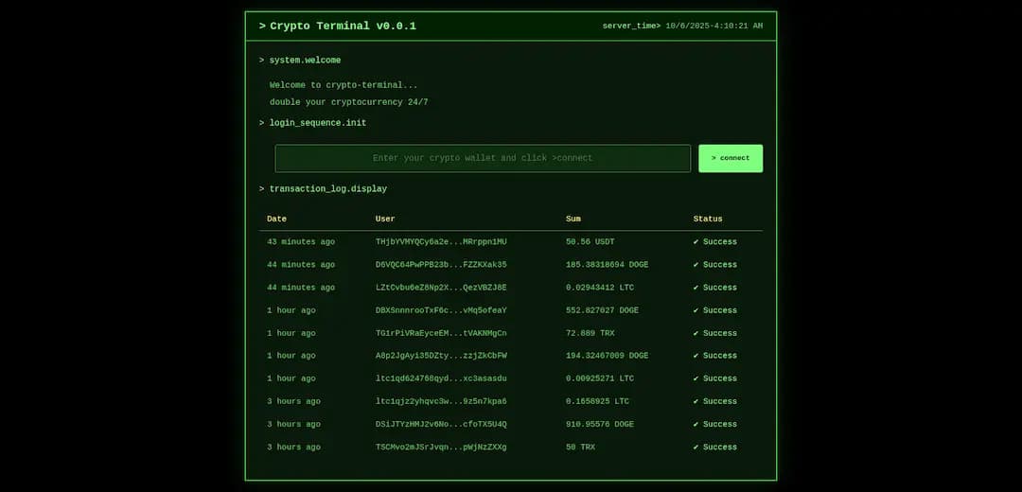
Task: Click the Crypto Terminal v0.0.1 title
Action: [x=342, y=26]
